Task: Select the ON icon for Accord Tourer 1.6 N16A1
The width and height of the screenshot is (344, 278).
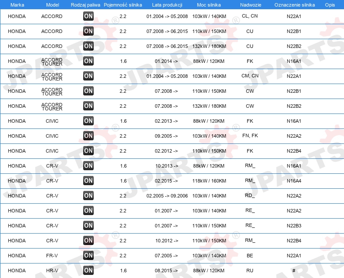Action: click(x=88, y=61)
